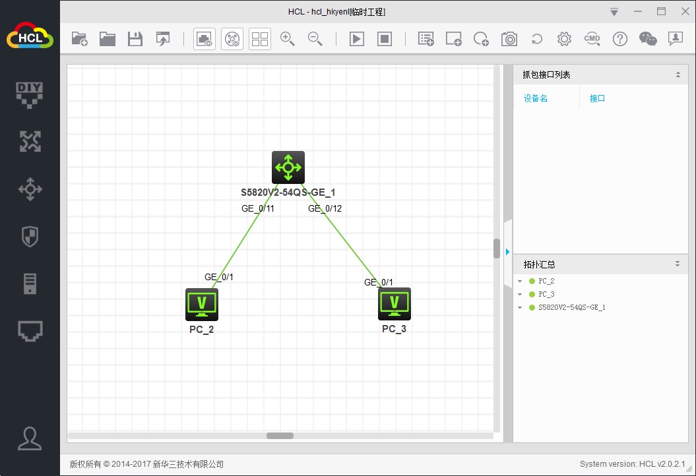Click the WeChat icon in toolbar
Viewport: 696px width, 476px height.
coord(648,39)
